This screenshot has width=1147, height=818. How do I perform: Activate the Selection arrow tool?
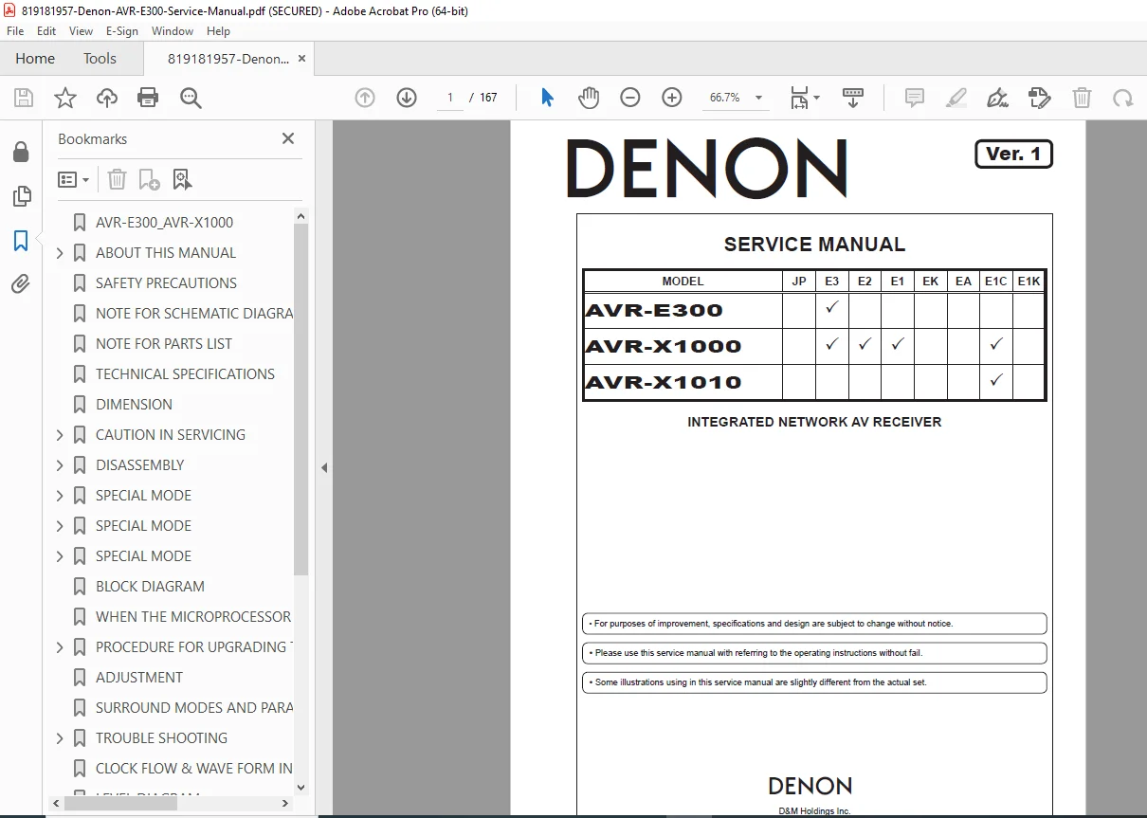pyautogui.click(x=547, y=98)
